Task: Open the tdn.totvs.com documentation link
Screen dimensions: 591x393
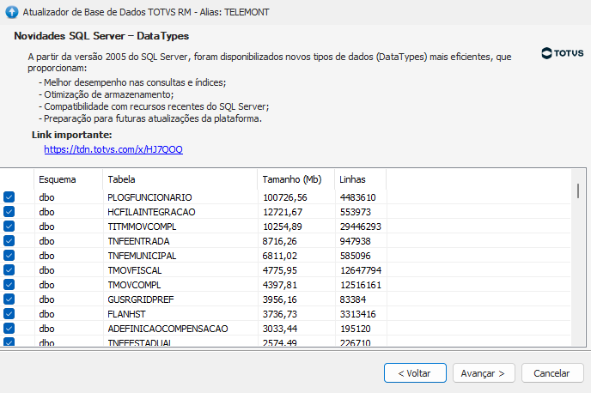Action: point(113,149)
